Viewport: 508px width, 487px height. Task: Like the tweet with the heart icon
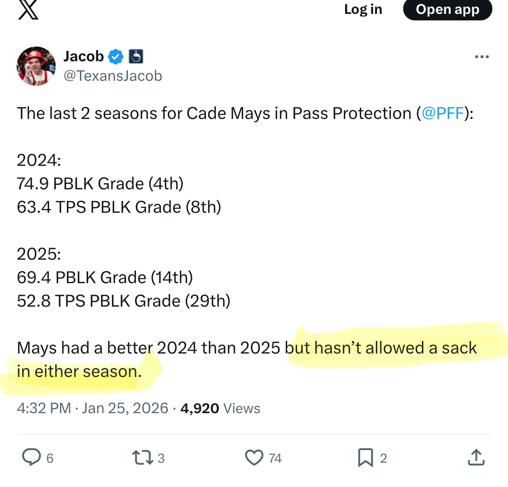pyautogui.click(x=254, y=457)
